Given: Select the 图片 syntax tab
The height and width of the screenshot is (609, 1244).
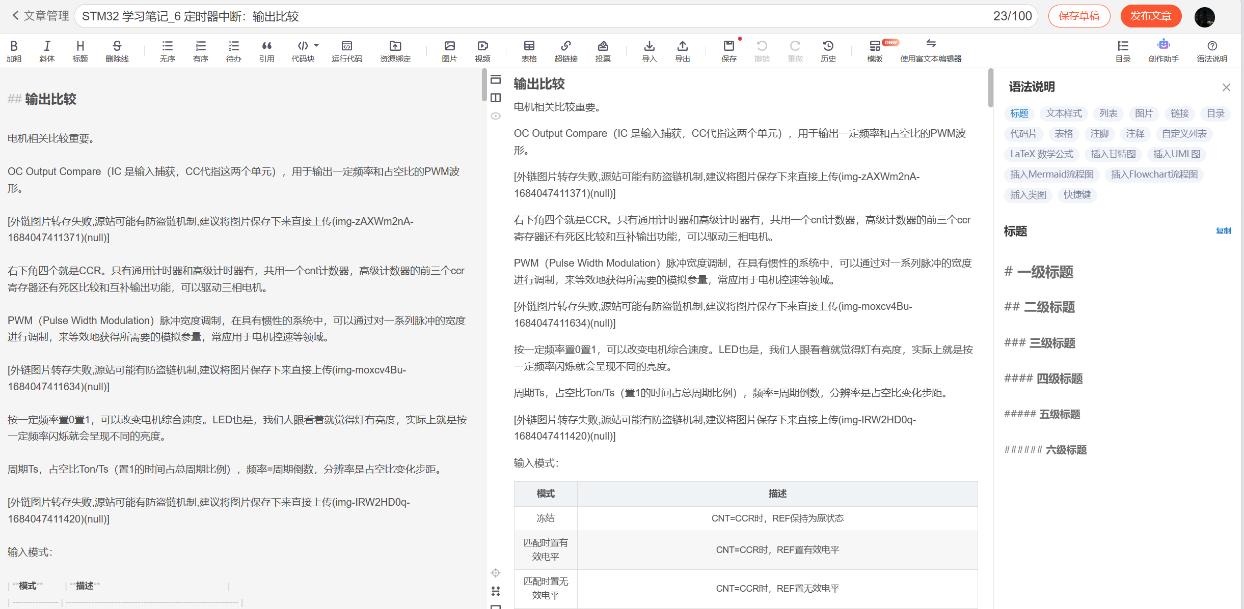Looking at the screenshot, I should tap(1144, 113).
